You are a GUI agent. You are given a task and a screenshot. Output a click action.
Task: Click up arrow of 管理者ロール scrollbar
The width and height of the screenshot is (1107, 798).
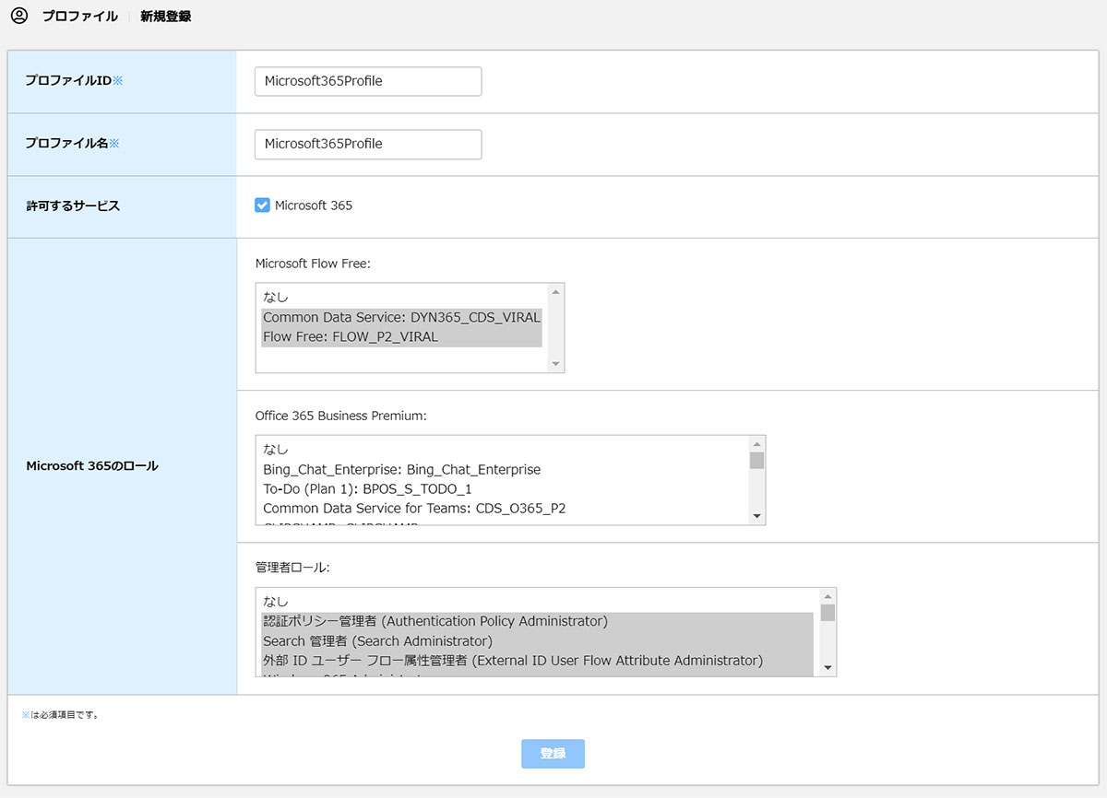point(827,596)
